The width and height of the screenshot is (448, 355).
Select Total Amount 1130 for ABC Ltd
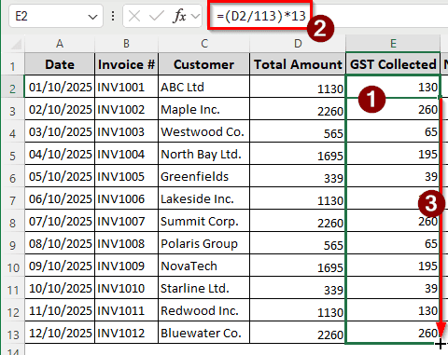[x=298, y=87]
